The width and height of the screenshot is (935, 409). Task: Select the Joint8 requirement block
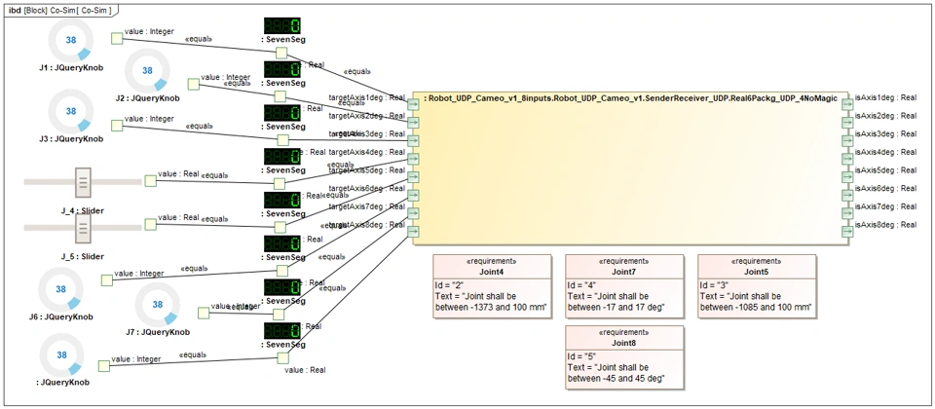624,357
